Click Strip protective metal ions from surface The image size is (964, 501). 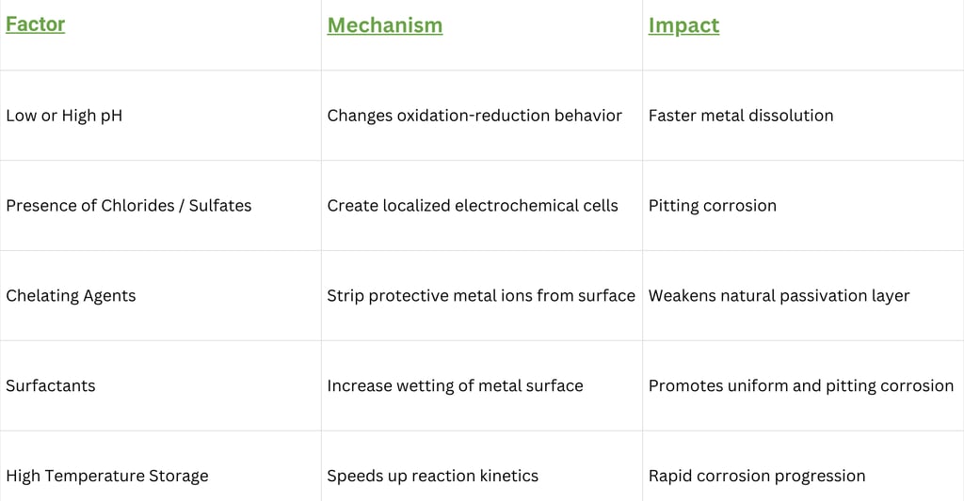pos(481,296)
